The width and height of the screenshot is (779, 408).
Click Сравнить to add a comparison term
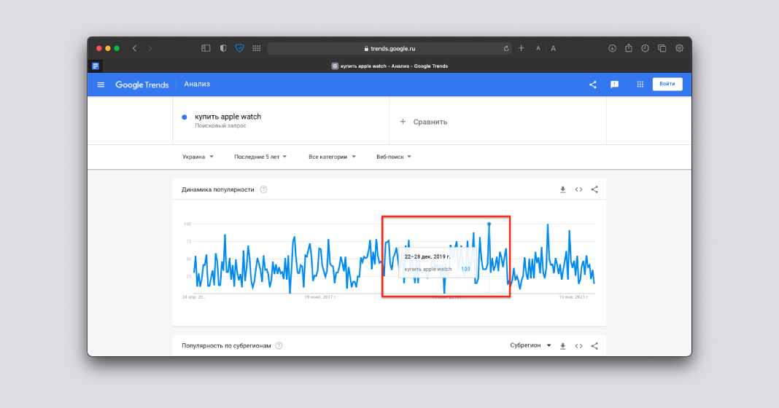point(424,122)
